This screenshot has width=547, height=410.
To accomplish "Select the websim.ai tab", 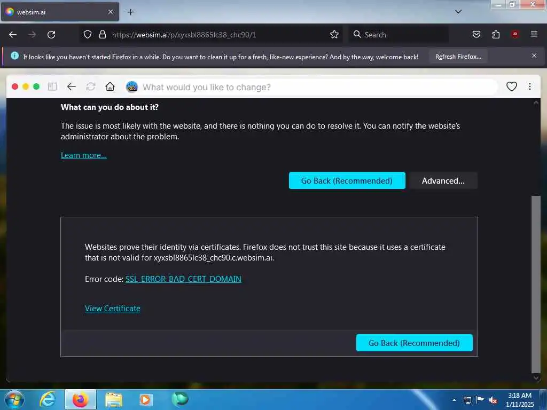I will (60, 12).
